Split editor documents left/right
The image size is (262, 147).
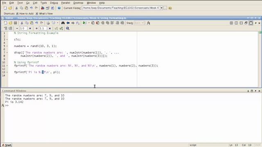pyautogui.click(x=236, y=23)
